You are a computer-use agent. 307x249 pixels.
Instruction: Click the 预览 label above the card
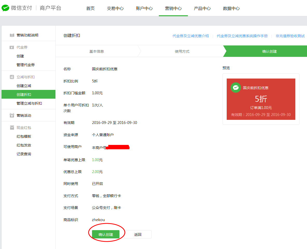(226, 68)
